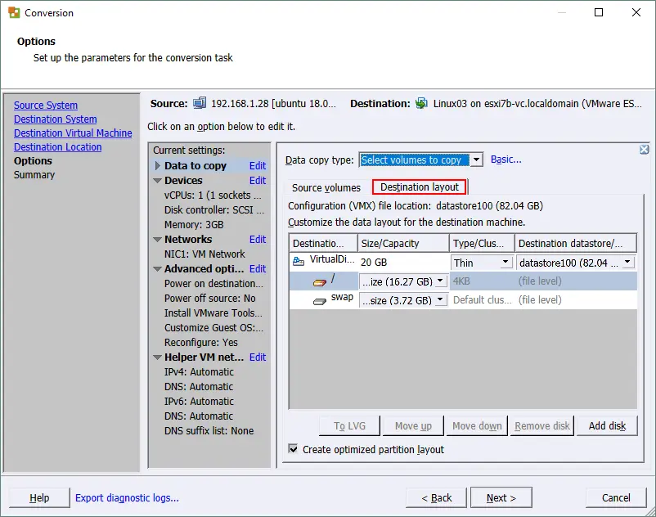
Task: Click the vCPUs: 1 setting row
Action: click(x=213, y=196)
